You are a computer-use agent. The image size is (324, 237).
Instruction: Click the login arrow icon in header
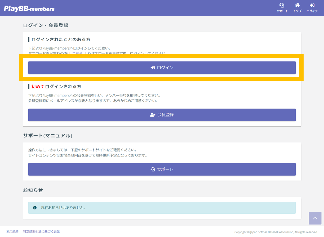point(312,6)
